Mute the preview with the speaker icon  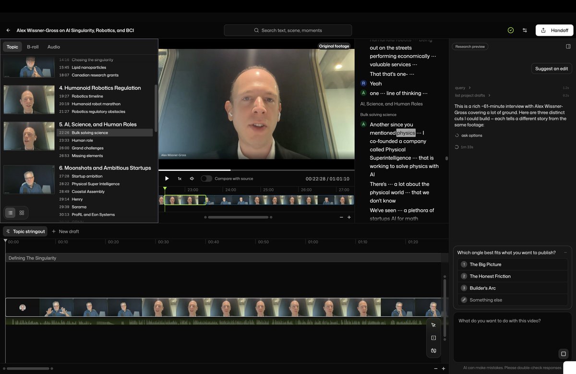coord(192,179)
